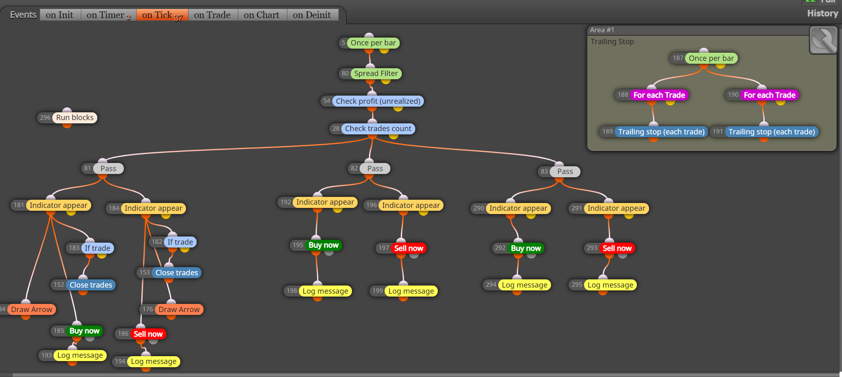The width and height of the screenshot is (842, 377).
Task: Click the Area #1 title bar
Action: pos(698,30)
